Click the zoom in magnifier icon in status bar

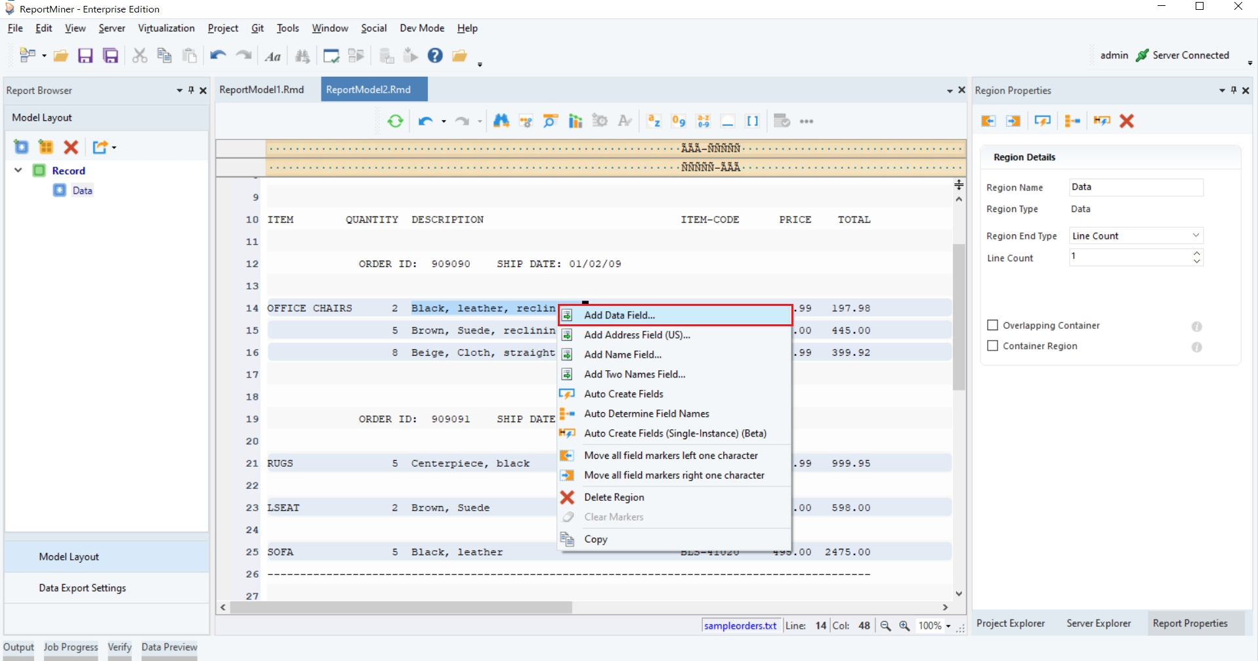pyautogui.click(x=904, y=626)
